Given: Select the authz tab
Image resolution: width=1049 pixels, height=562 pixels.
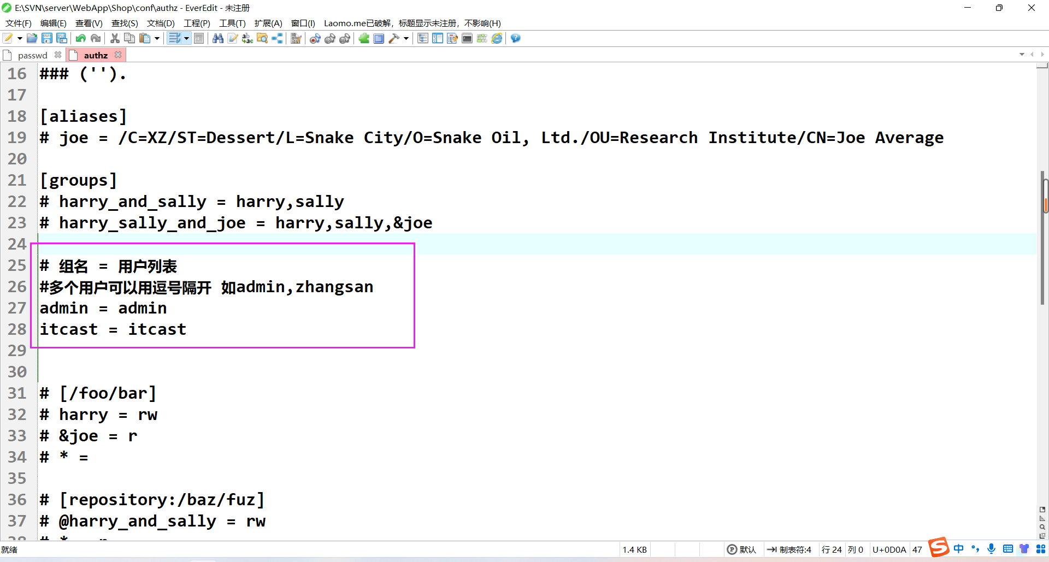Looking at the screenshot, I should [96, 55].
